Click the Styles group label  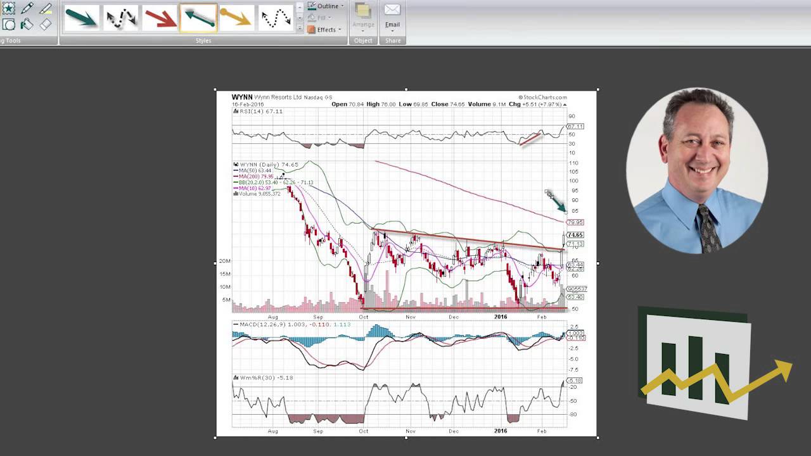(x=203, y=41)
